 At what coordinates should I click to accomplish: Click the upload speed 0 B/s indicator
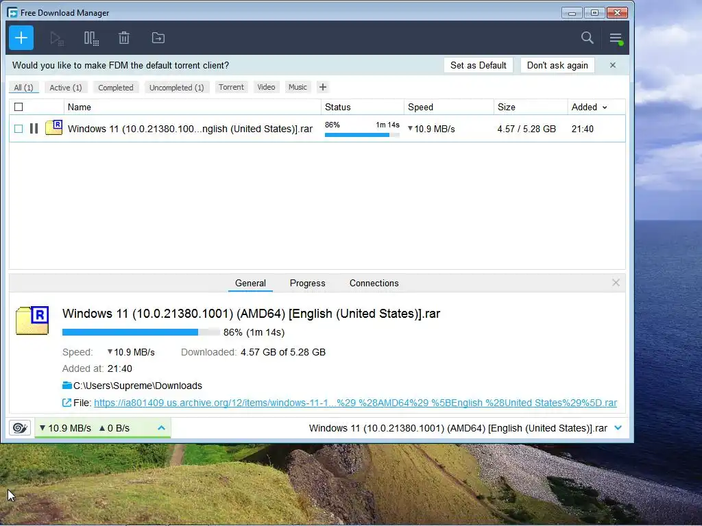tap(114, 428)
